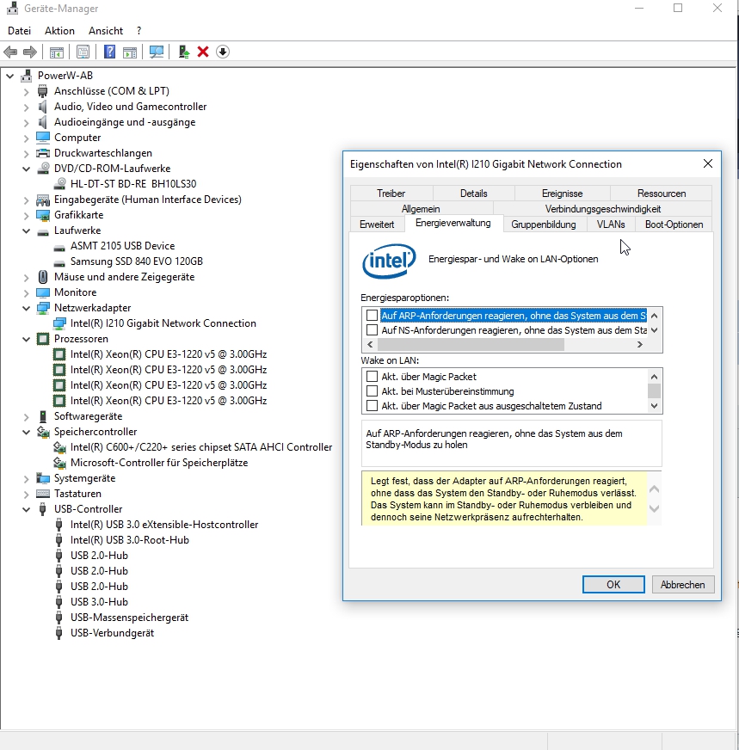Expand the Audio, Video und Gamecontroller node

point(27,107)
